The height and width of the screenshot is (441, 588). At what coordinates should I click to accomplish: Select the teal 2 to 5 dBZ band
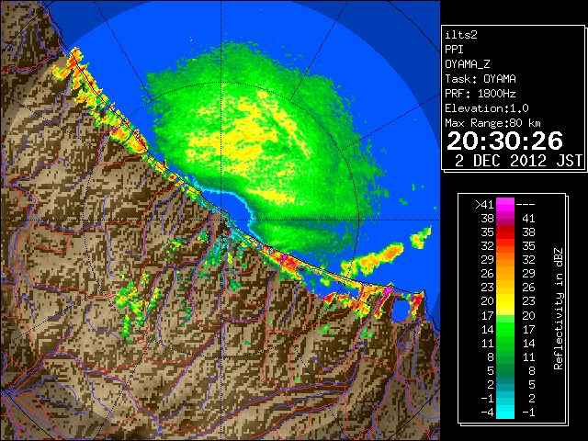pyautogui.click(x=505, y=384)
